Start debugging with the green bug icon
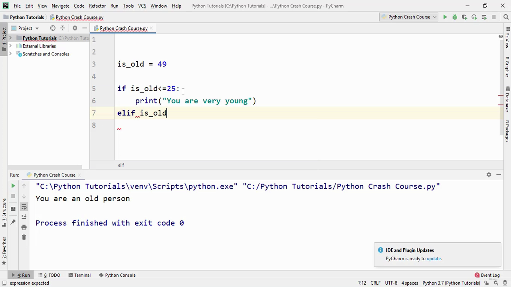This screenshot has height=287, width=511. [455, 17]
